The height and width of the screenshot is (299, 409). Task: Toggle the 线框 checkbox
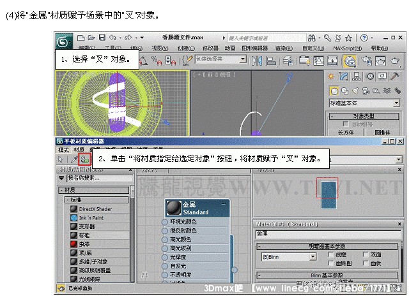coord(331,254)
